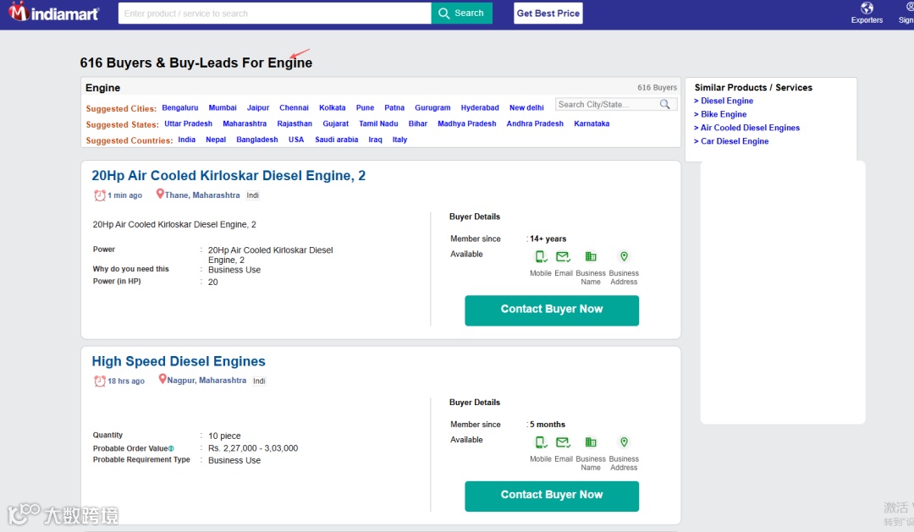Click Thane, Maharashtra location text
The height and width of the screenshot is (532, 914).
tap(202, 195)
